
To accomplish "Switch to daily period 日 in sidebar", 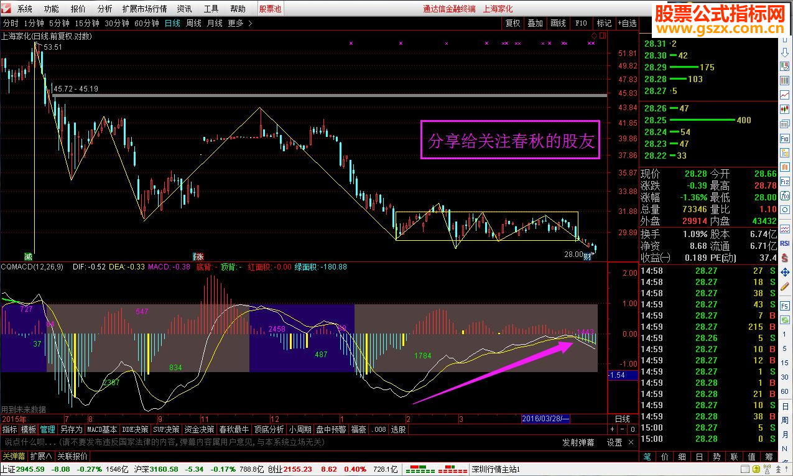I will tap(785, 406).
